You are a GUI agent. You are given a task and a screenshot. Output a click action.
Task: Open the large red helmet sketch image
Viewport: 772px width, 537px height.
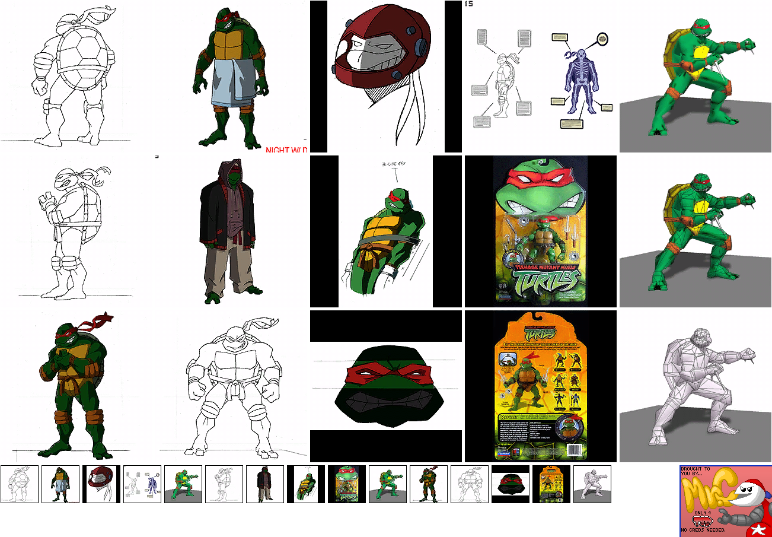click(385, 76)
